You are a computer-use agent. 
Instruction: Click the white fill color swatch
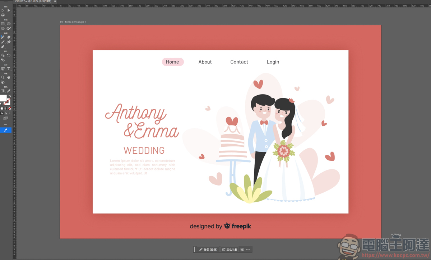pos(3,98)
